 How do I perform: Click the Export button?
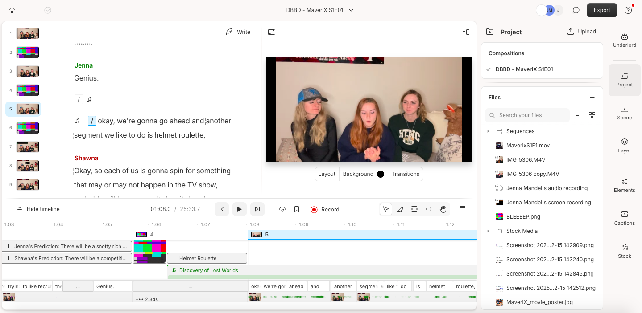pos(602,10)
